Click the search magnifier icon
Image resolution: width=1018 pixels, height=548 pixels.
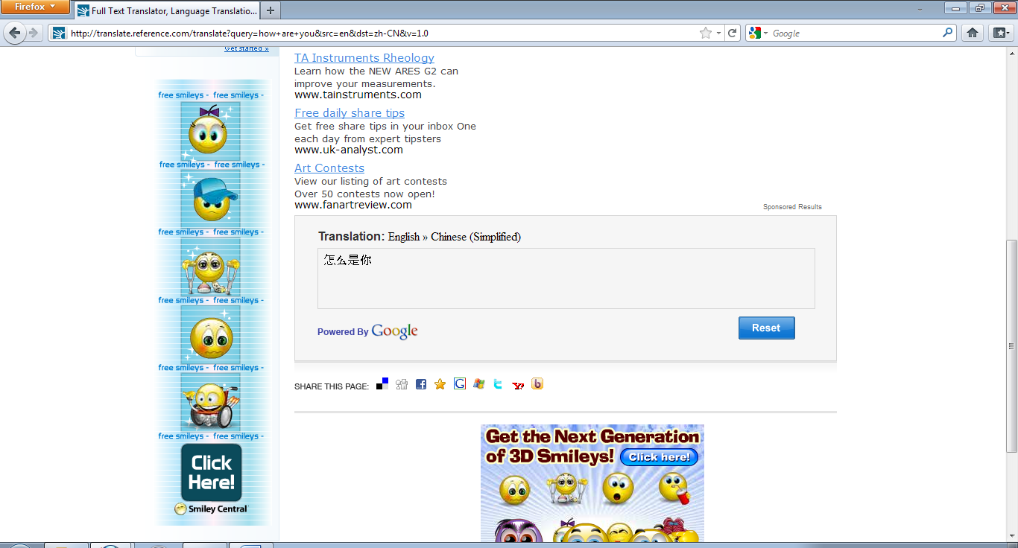coord(948,33)
